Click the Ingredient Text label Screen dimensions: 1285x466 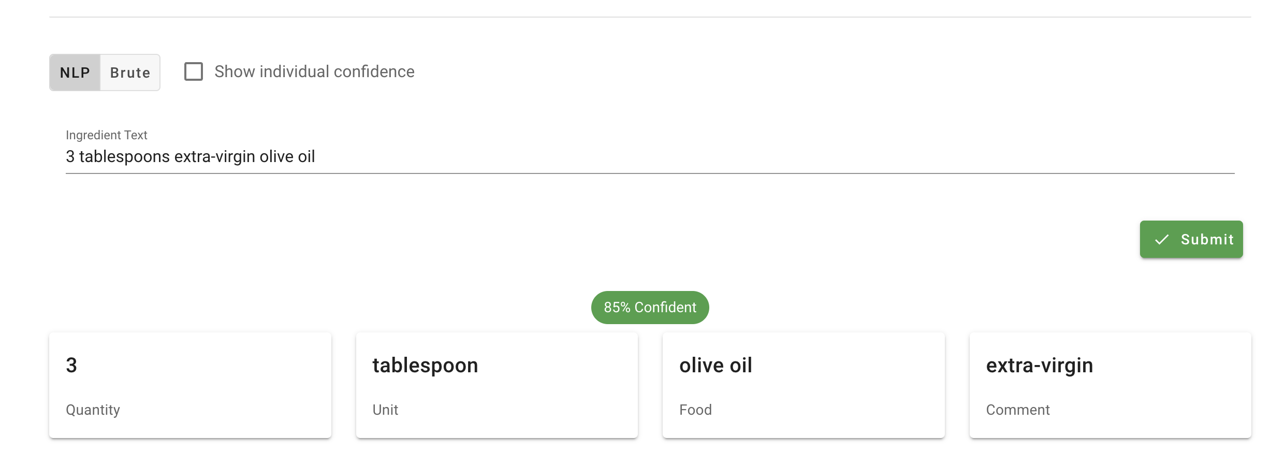(106, 135)
